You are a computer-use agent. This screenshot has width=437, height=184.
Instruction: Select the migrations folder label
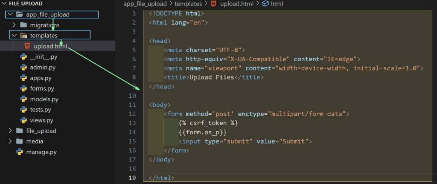point(45,25)
